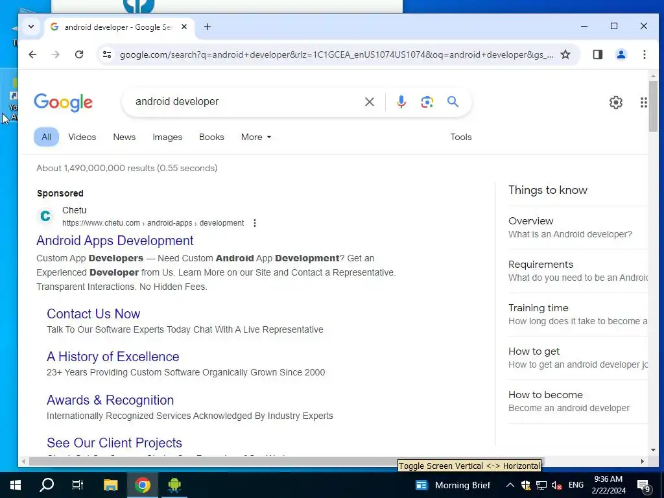Click the browser address bar URL
Screen dimensions: 664x498
(x=337, y=54)
